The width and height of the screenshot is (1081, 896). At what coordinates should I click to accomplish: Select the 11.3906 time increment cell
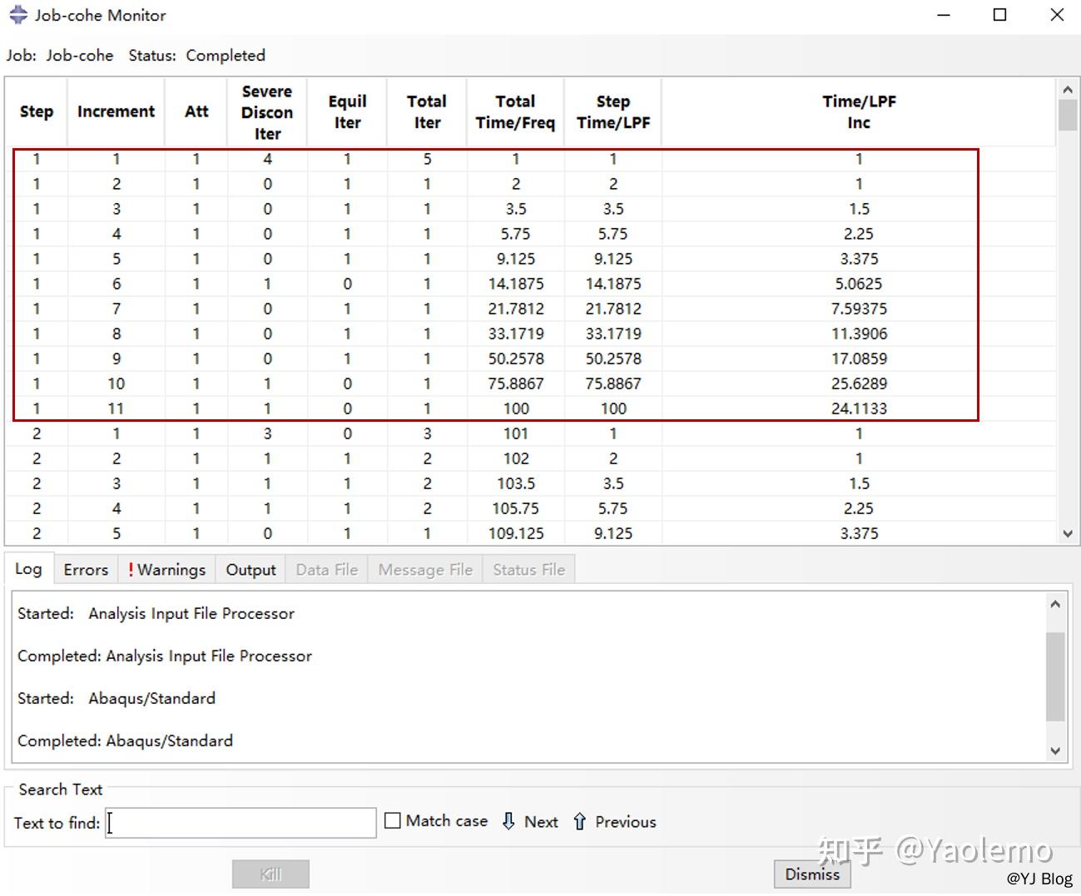coord(859,334)
